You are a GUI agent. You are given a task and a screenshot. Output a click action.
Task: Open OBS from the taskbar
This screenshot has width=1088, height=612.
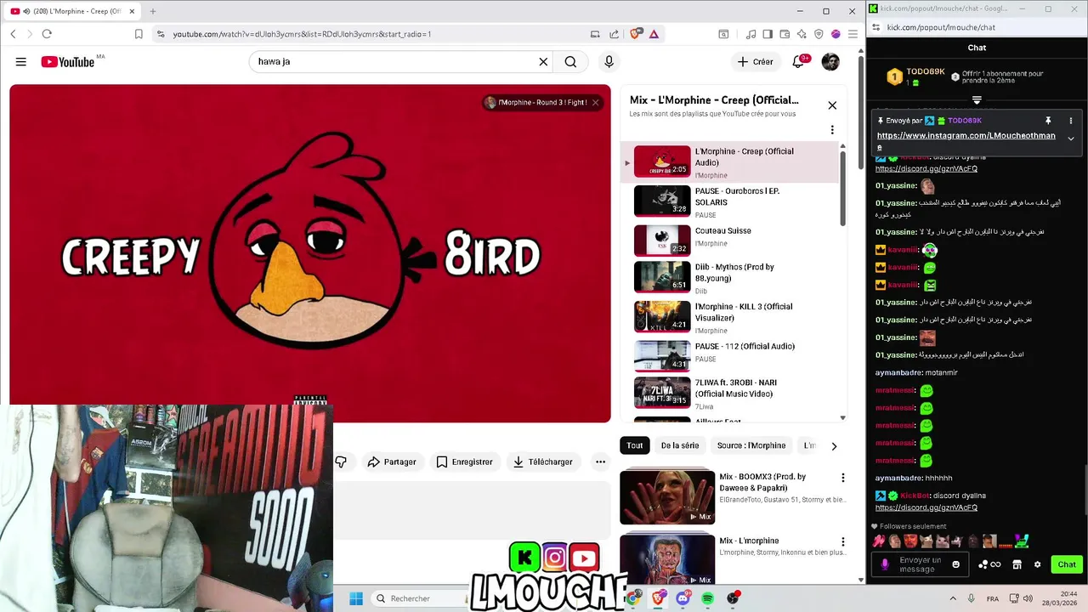(733, 598)
